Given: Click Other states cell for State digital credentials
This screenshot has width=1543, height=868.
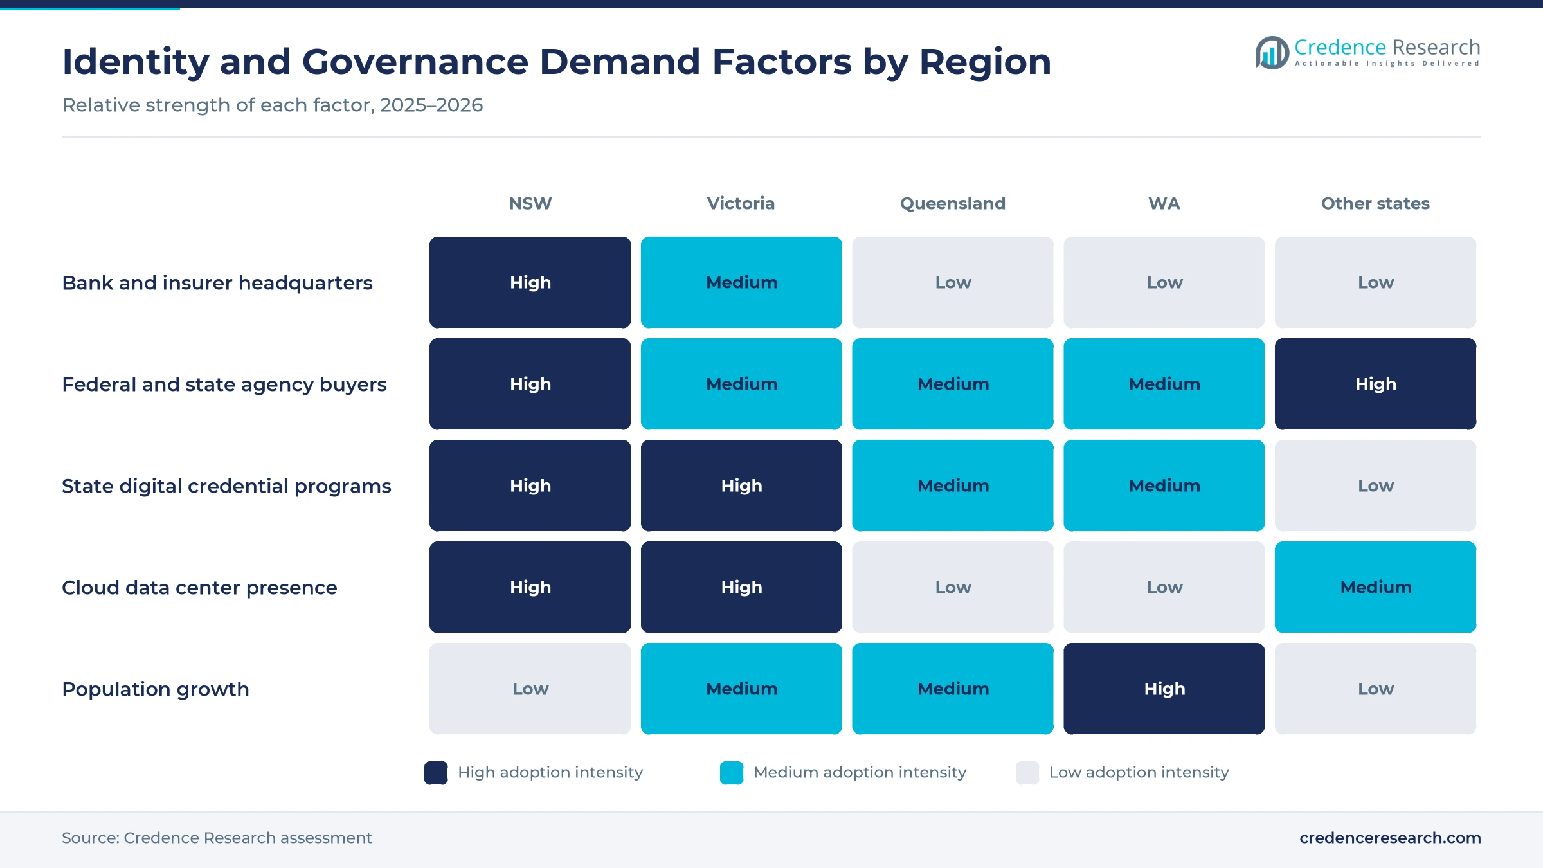Looking at the screenshot, I should 1375,485.
